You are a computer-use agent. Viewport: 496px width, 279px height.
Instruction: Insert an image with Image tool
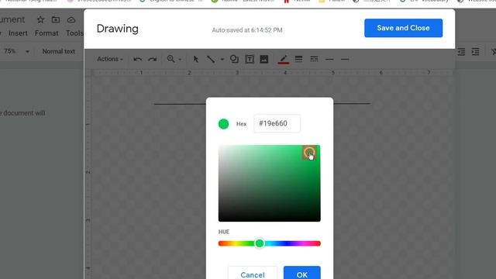(x=264, y=59)
